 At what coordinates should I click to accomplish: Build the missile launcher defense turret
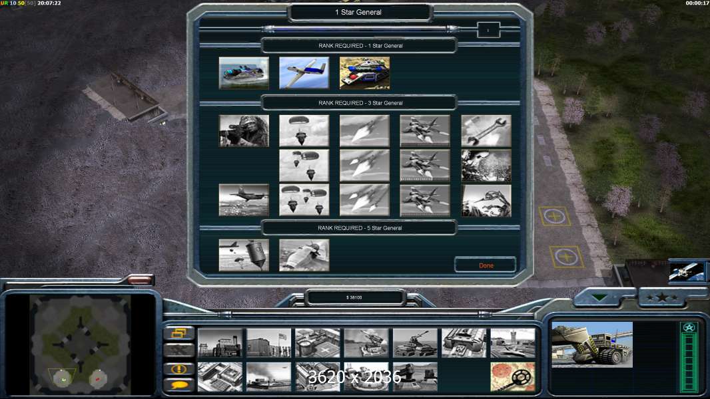pos(366,342)
